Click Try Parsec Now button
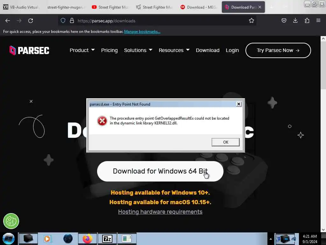This screenshot has height=245, width=326. (278, 50)
